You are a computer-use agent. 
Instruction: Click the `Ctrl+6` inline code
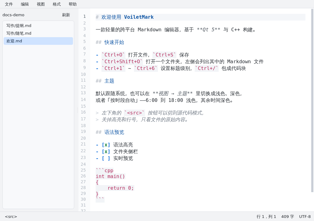coord(146,68)
